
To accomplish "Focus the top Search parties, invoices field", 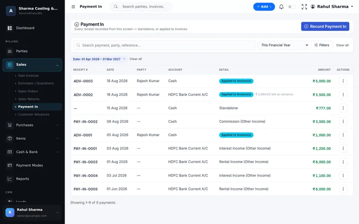I will click(141, 7).
